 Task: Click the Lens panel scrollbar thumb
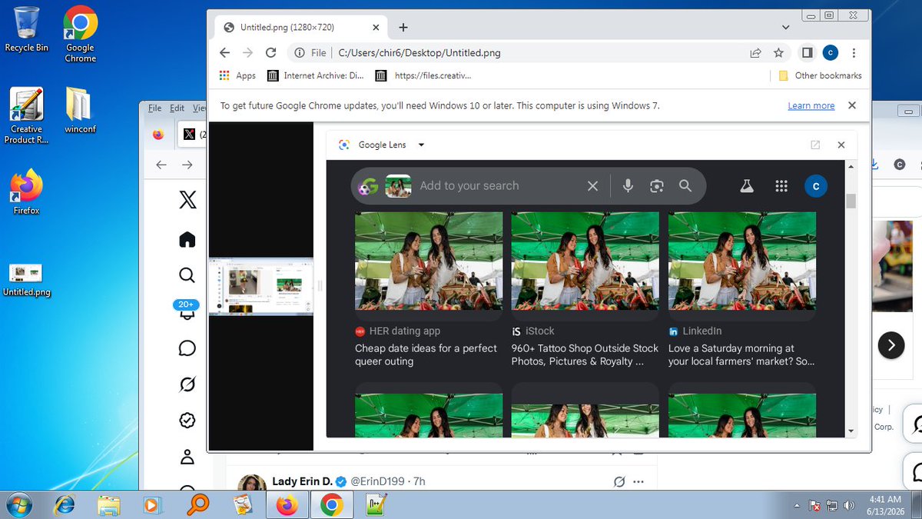[851, 201]
